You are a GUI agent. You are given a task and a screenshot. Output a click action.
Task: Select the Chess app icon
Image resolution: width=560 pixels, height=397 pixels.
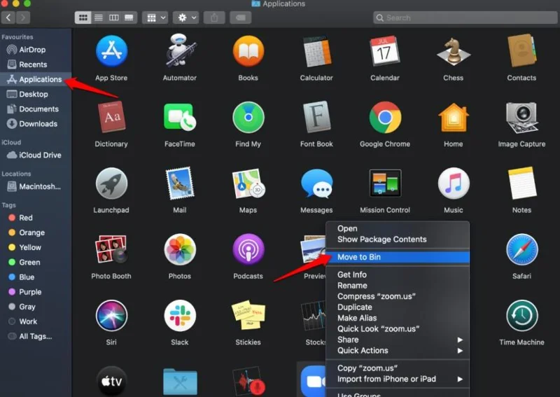454,51
